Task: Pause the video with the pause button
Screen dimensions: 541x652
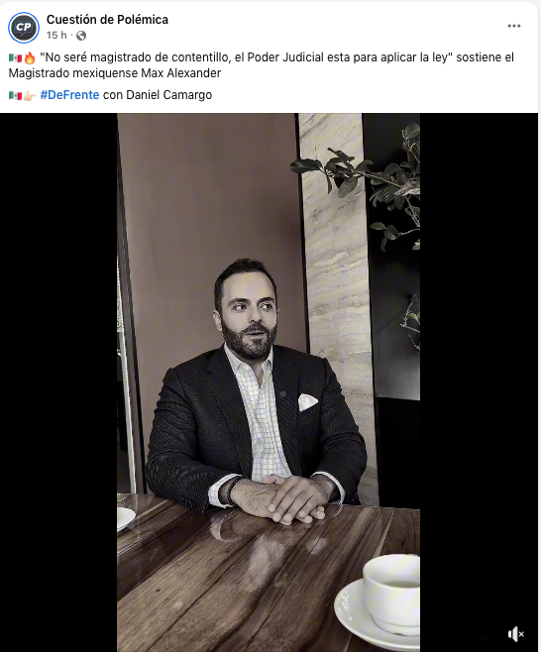Action: [17, 634]
